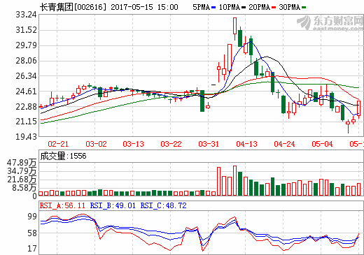The width and height of the screenshot is (364, 255).
Task: Select the 02-21 date label
Action: click(58, 144)
